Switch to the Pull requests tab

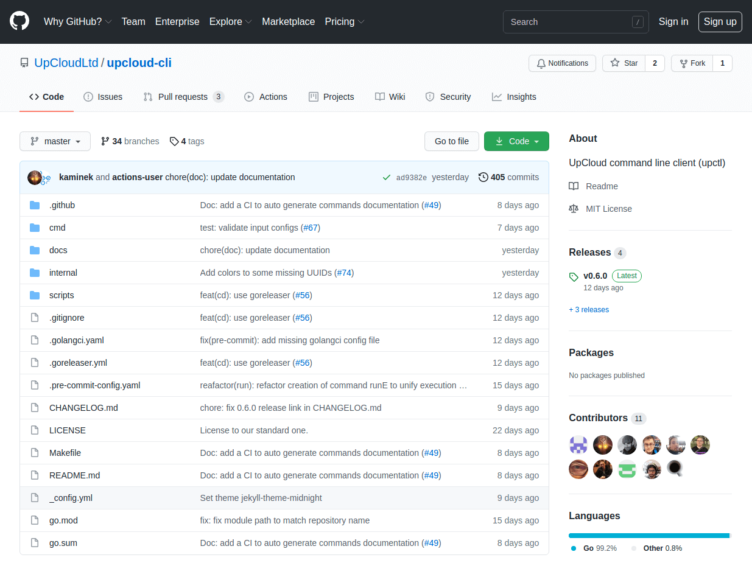(184, 97)
